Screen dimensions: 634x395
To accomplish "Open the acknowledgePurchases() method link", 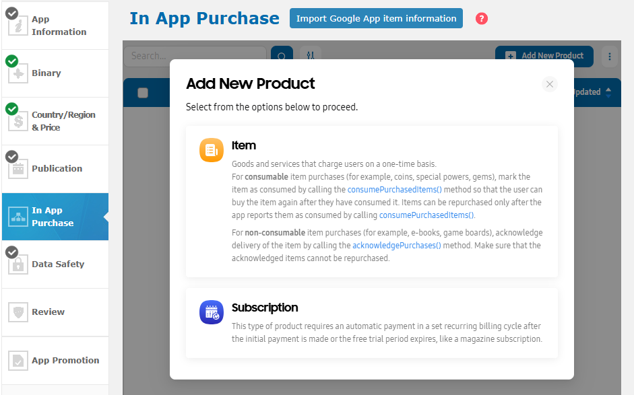I will tap(396, 246).
